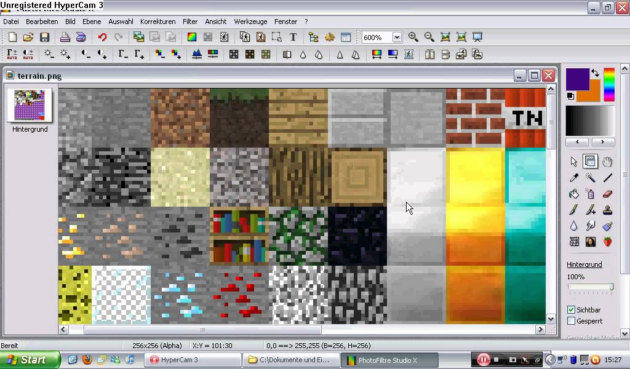Viewport: 630px width, 369px height.
Task: Select the Paint bucket fill tool
Action: coord(574,194)
